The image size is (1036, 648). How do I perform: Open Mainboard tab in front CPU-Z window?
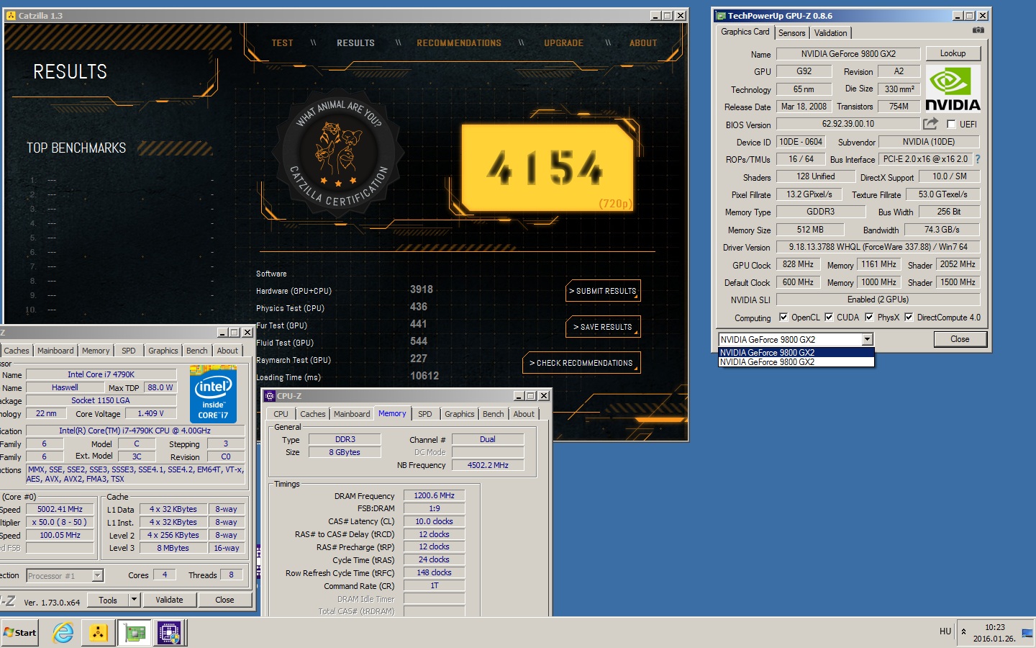click(352, 414)
